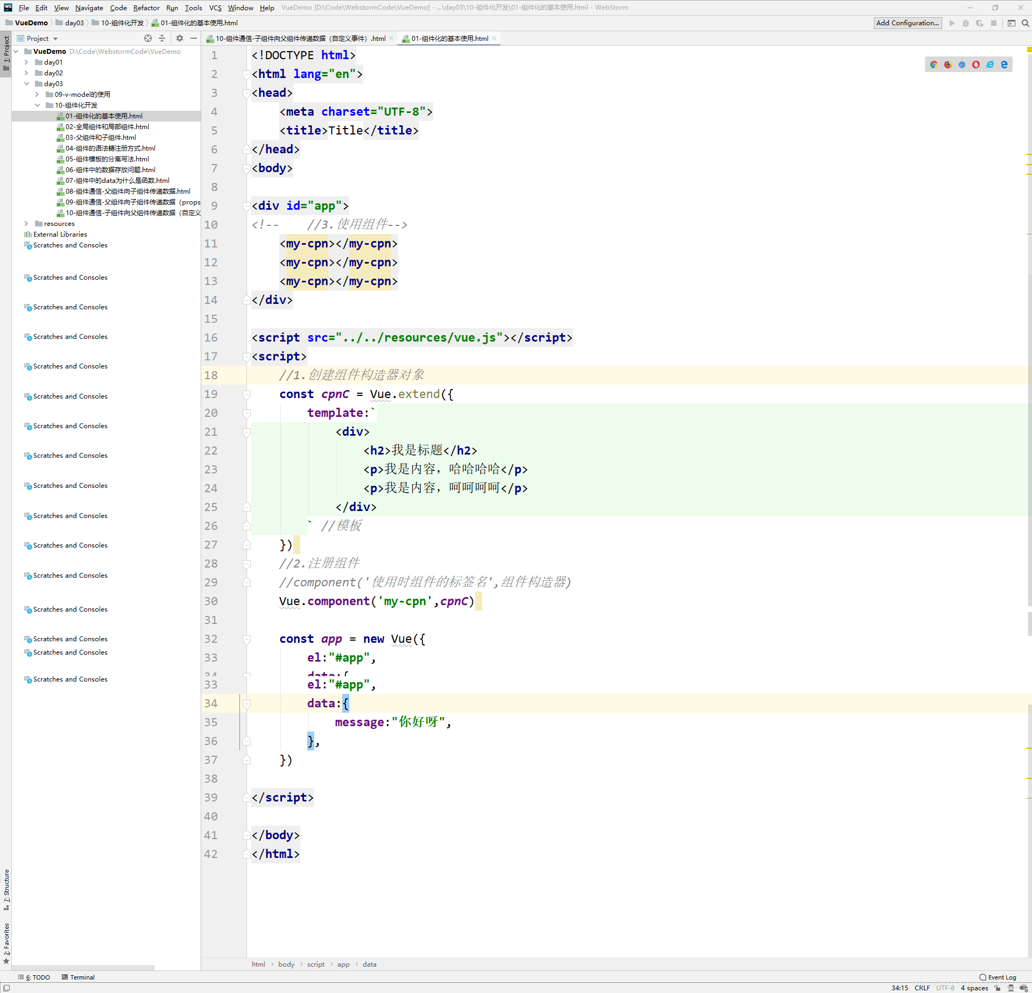1032x993 pixels.
Task: Fold the data block at line 34
Action: (x=246, y=704)
